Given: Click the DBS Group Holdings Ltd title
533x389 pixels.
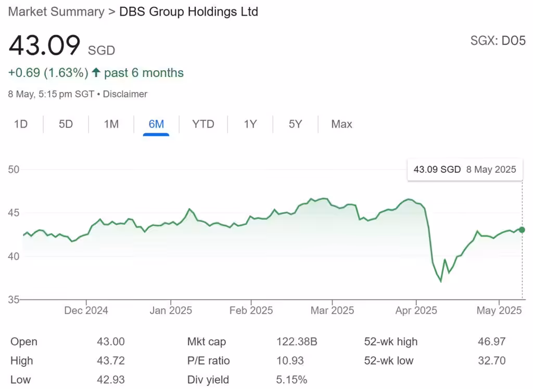Looking at the screenshot, I should (188, 11).
